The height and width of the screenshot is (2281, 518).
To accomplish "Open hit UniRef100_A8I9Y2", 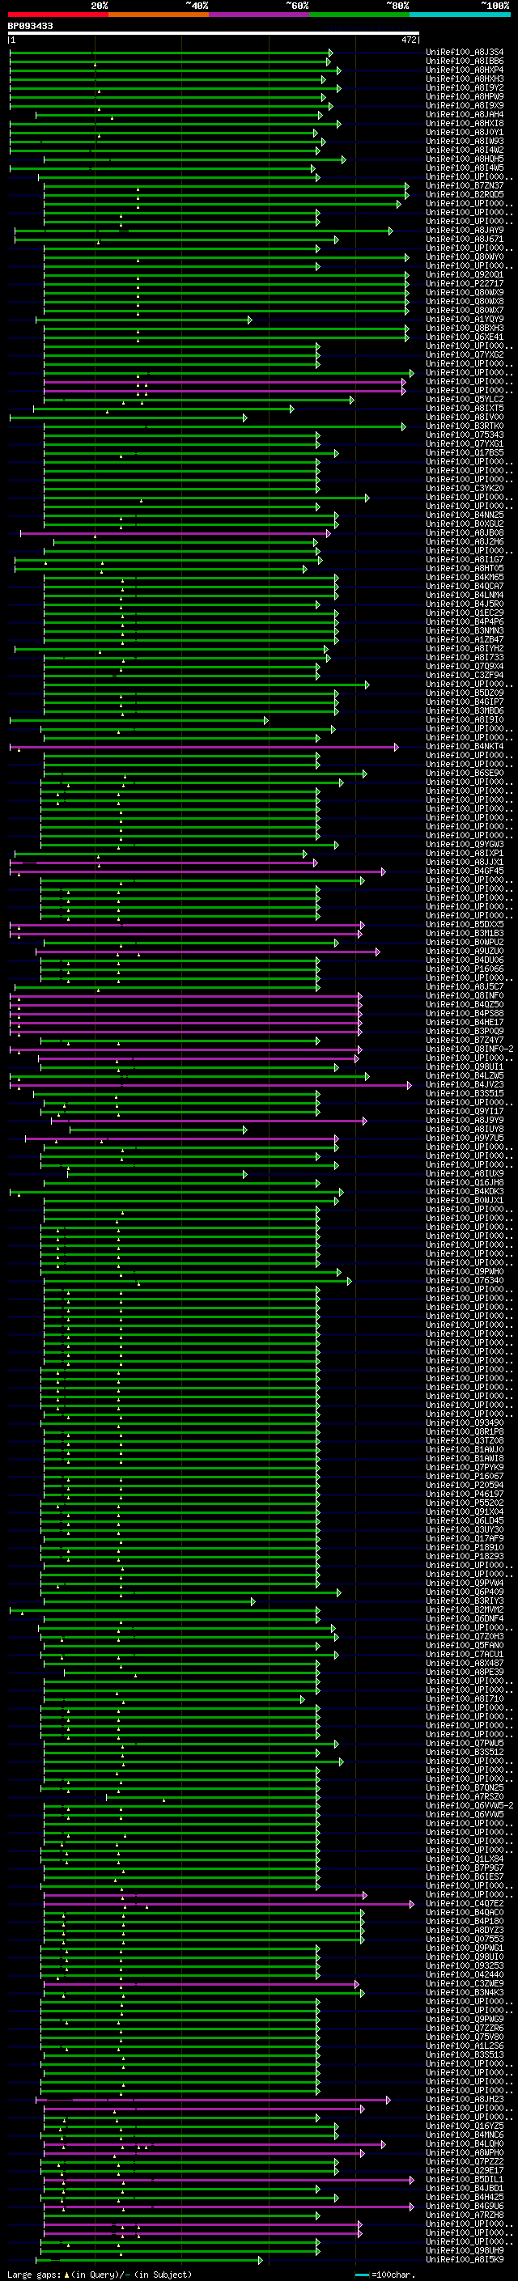I will (465, 87).
